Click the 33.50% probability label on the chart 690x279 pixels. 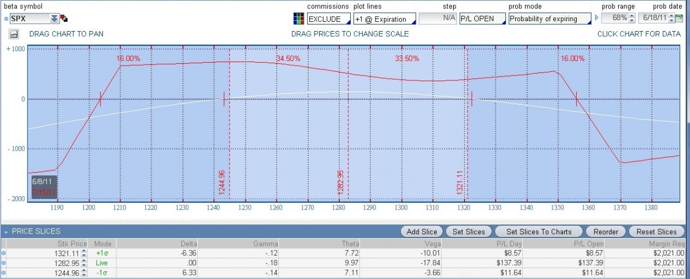pyautogui.click(x=407, y=59)
